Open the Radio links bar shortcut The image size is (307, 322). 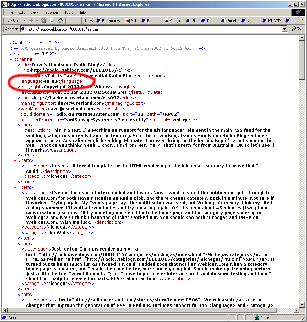click(209, 21)
